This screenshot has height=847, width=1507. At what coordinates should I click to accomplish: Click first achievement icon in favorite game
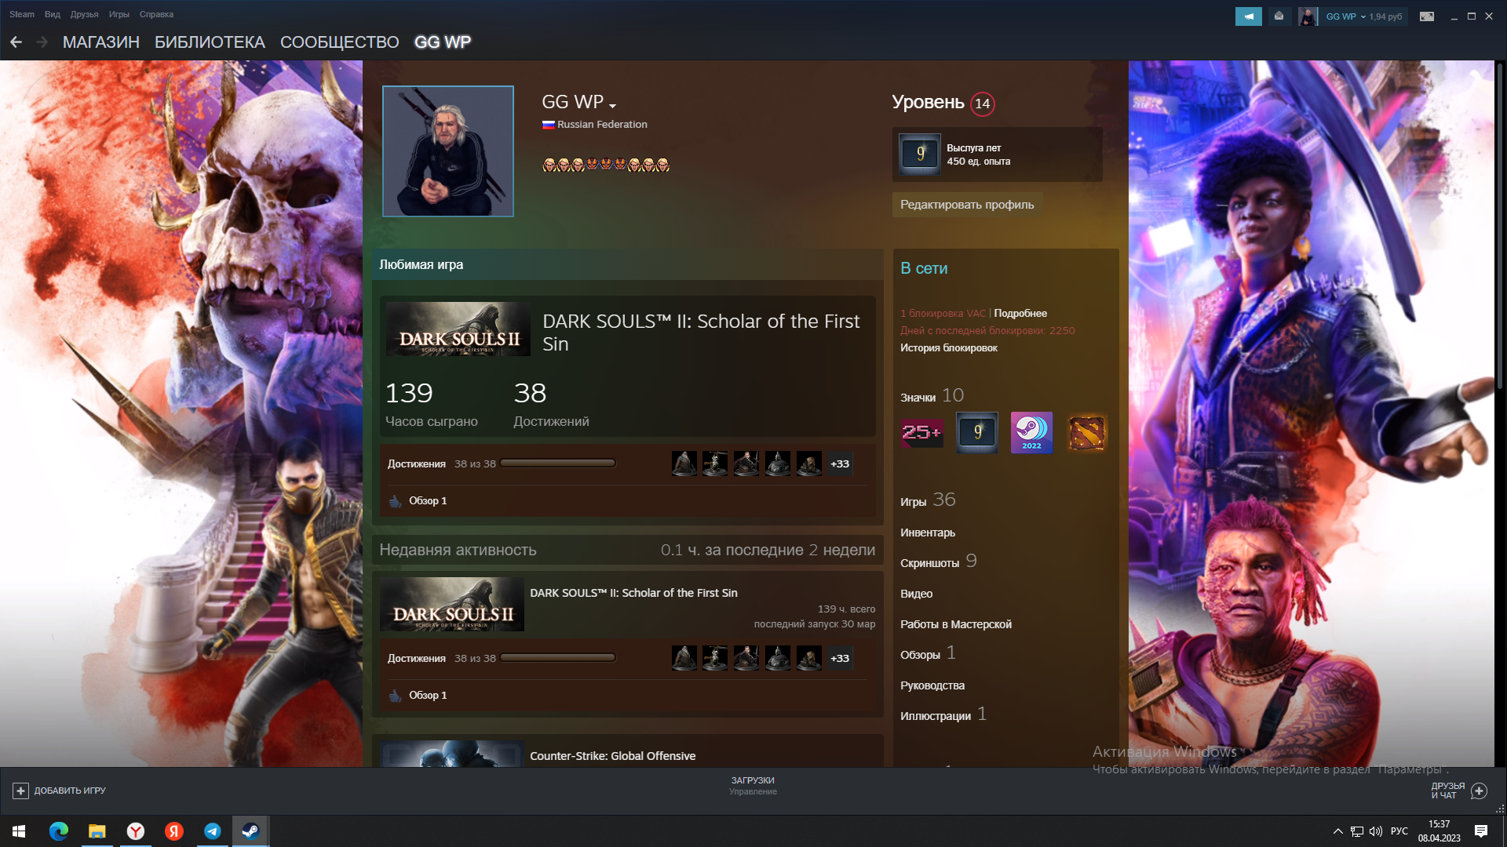pos(684,463)
